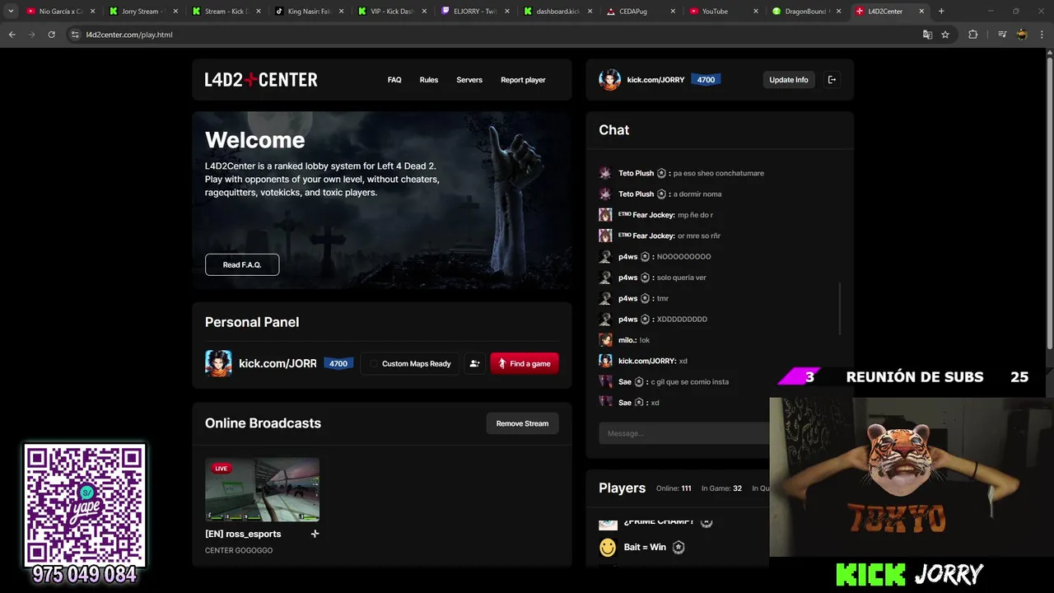
Task: Switch to the dashboard.kick browser tab
Action: coord(559,12)
